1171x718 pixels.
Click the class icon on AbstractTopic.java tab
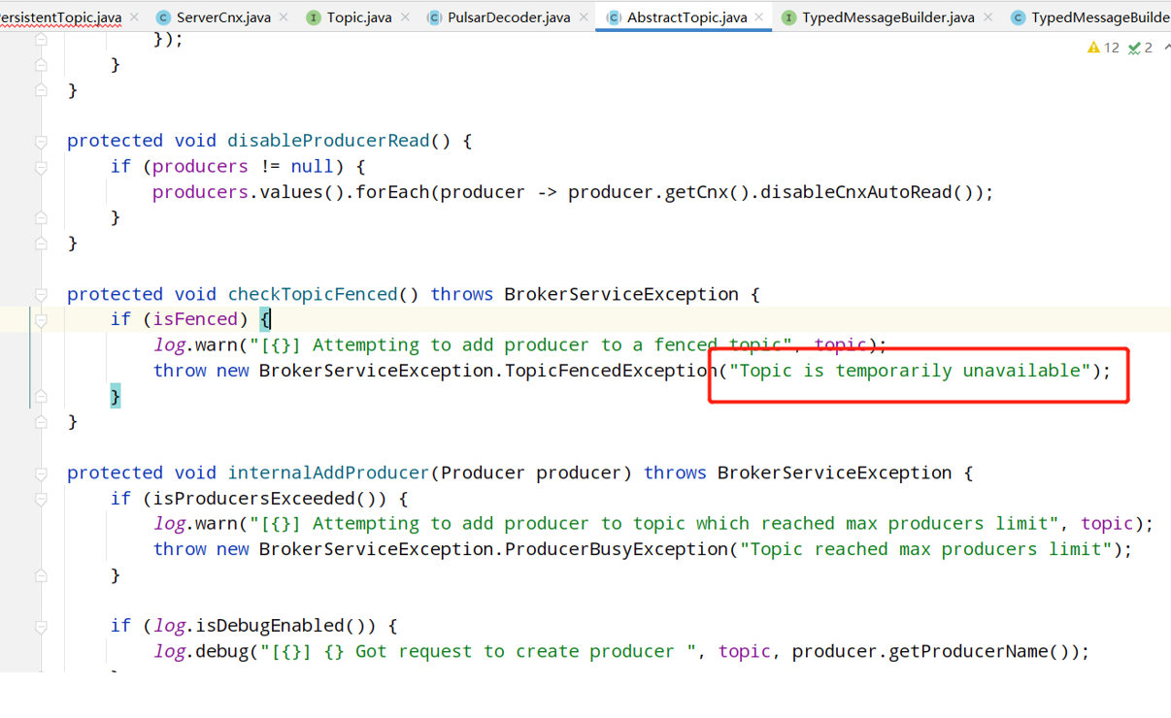(614, 17)
